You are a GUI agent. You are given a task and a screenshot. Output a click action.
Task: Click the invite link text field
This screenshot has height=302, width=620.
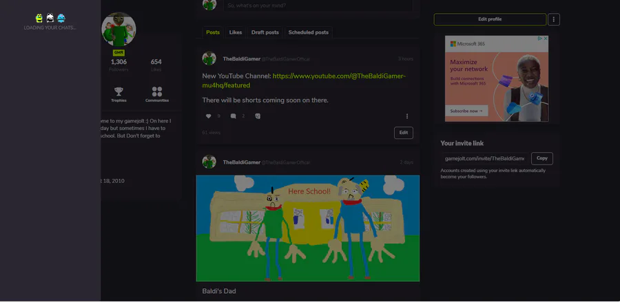[x=485, y=158]
